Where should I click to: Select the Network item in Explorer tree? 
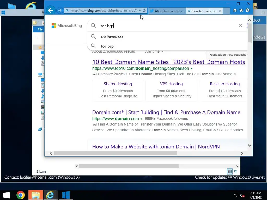(40, 129)
